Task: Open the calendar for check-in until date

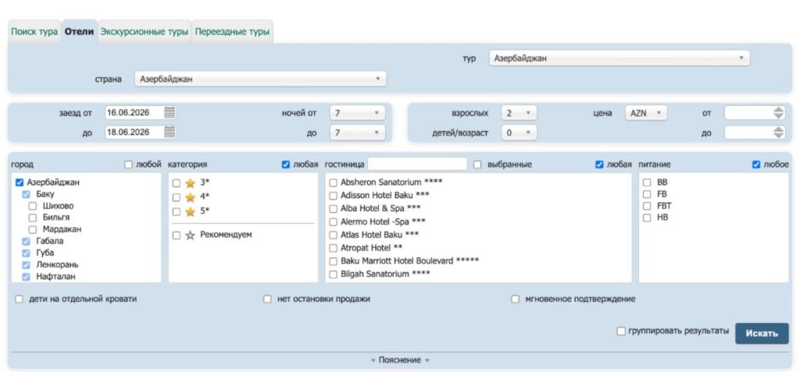Action: point(170,132)
